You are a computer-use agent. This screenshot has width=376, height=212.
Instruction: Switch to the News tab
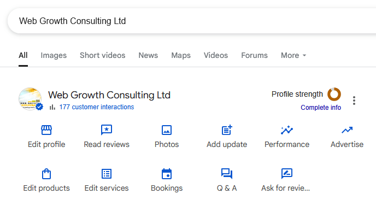coord(148,55)
